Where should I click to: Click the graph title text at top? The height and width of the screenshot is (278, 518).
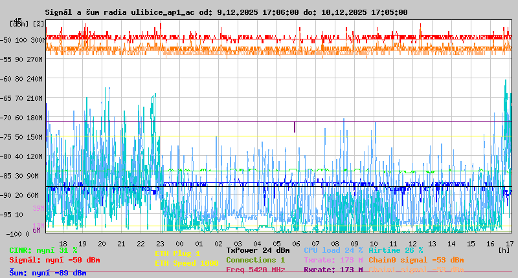[x=226, y=12]
